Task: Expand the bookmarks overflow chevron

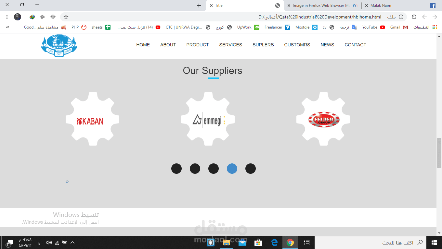Action: point(7,27)
